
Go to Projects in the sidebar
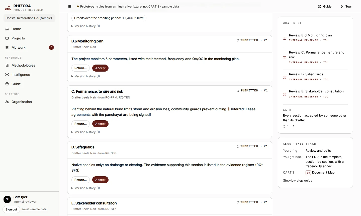tap(30, 38)
